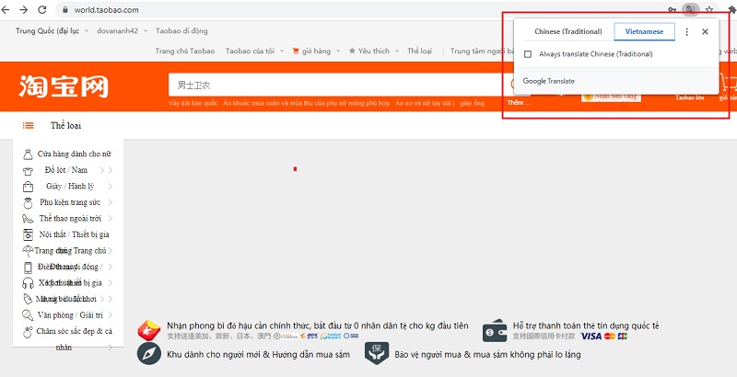Viewport: 737px width, 377px height.
Task: Click the umbrella icon in category list
Action: tap(28, 251)
